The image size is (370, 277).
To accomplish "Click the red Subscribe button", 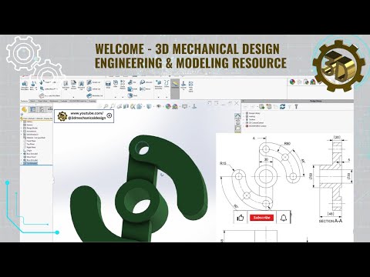I will (261, 218).
